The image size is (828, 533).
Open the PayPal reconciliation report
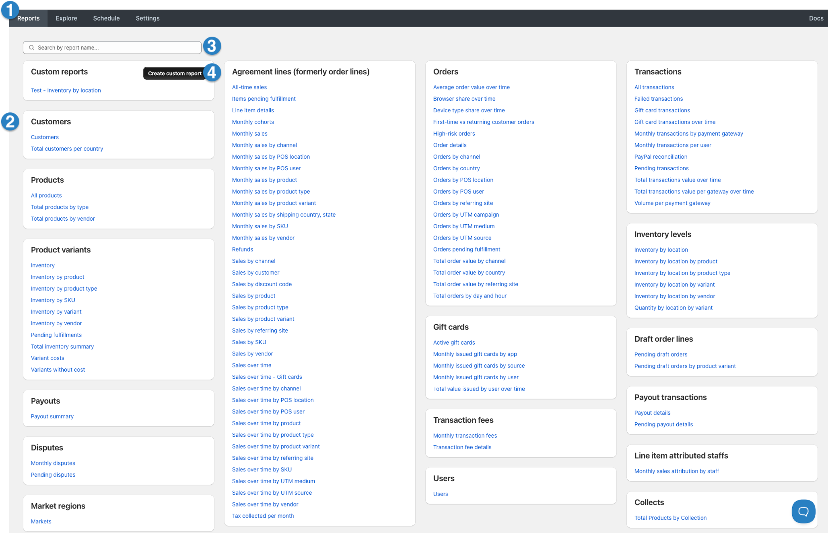coord(661,157)
